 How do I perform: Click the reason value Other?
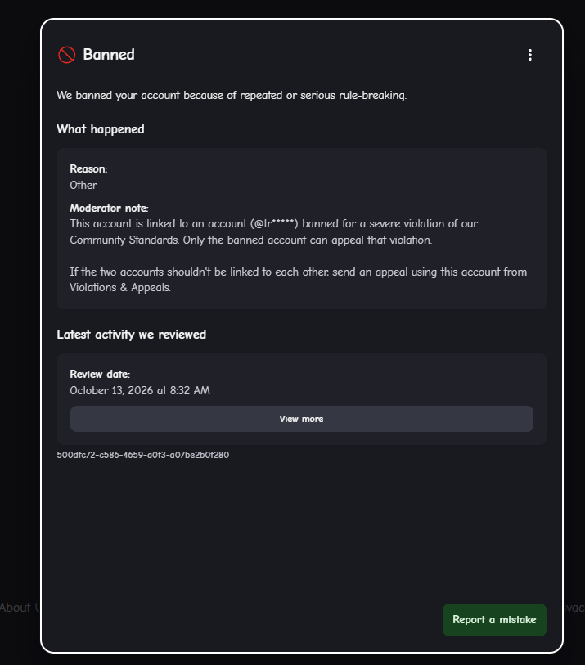pyautogui.click(x=83, y=186)
